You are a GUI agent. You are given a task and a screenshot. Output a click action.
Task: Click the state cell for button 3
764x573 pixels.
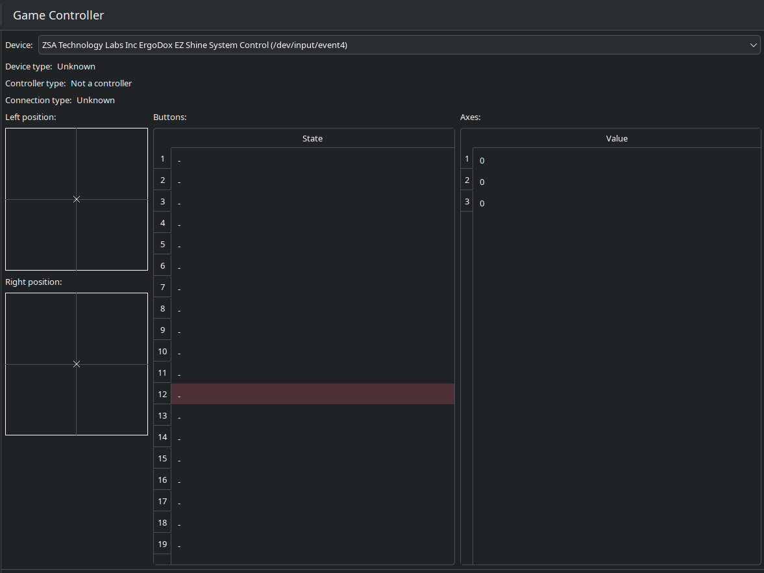pyautogui.click(x=312, y=202)
